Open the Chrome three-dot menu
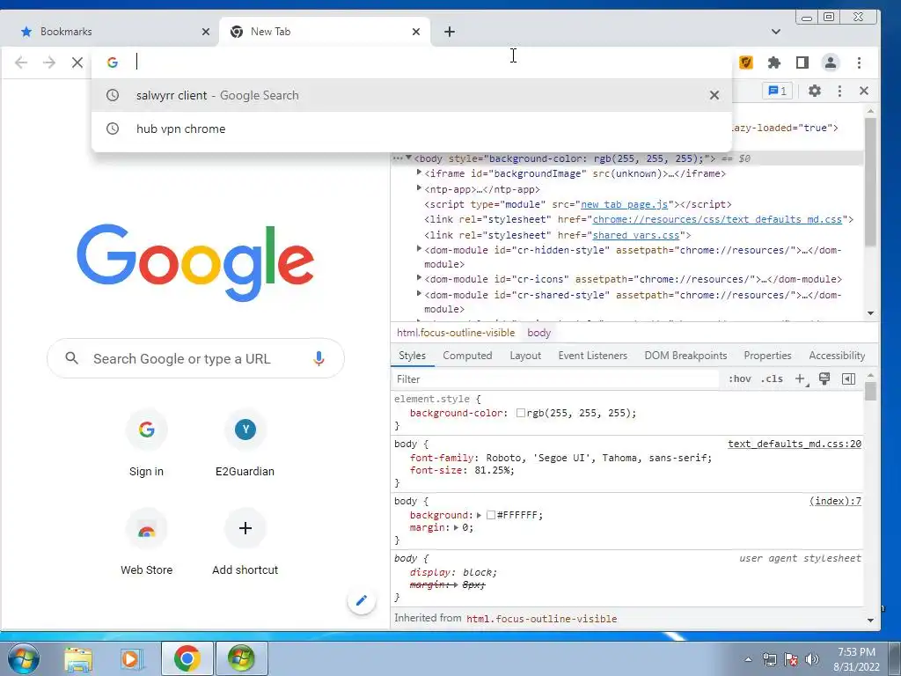 pos(859,62)
